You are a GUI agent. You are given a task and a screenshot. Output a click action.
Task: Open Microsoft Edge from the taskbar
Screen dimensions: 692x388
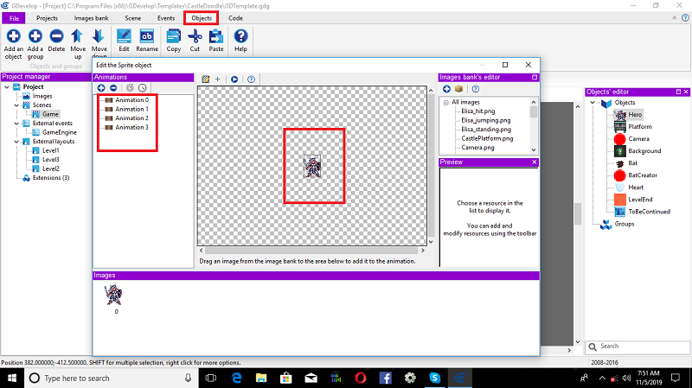point(237,378)
